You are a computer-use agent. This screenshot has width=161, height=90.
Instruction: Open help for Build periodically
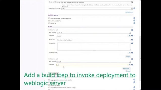pyautogui.click(x=134, y=20)
